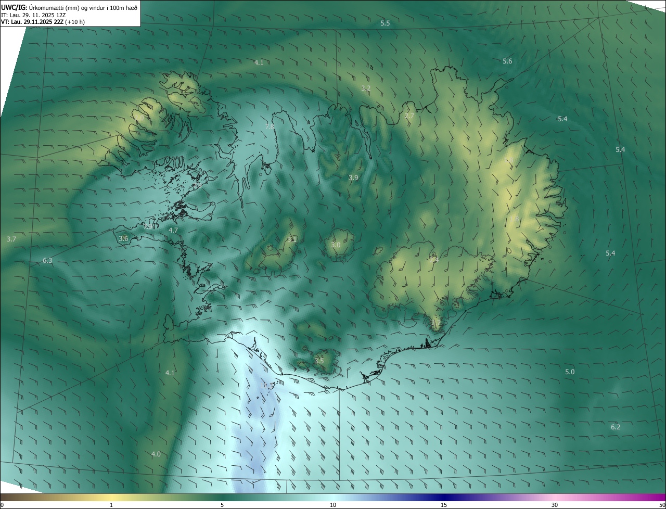666x509 pixels.
Task: Pick the 3.1 value label on the map
Action: pyautogui.click(x=292, y=240)
